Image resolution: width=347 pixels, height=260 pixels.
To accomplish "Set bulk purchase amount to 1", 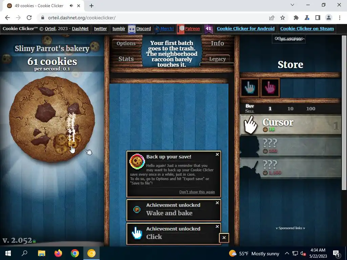I will pos(270,109).
